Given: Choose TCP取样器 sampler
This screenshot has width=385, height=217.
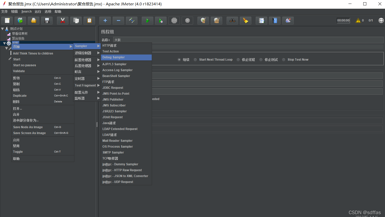Looking at the screenshot, I should [x=126, y=158].
